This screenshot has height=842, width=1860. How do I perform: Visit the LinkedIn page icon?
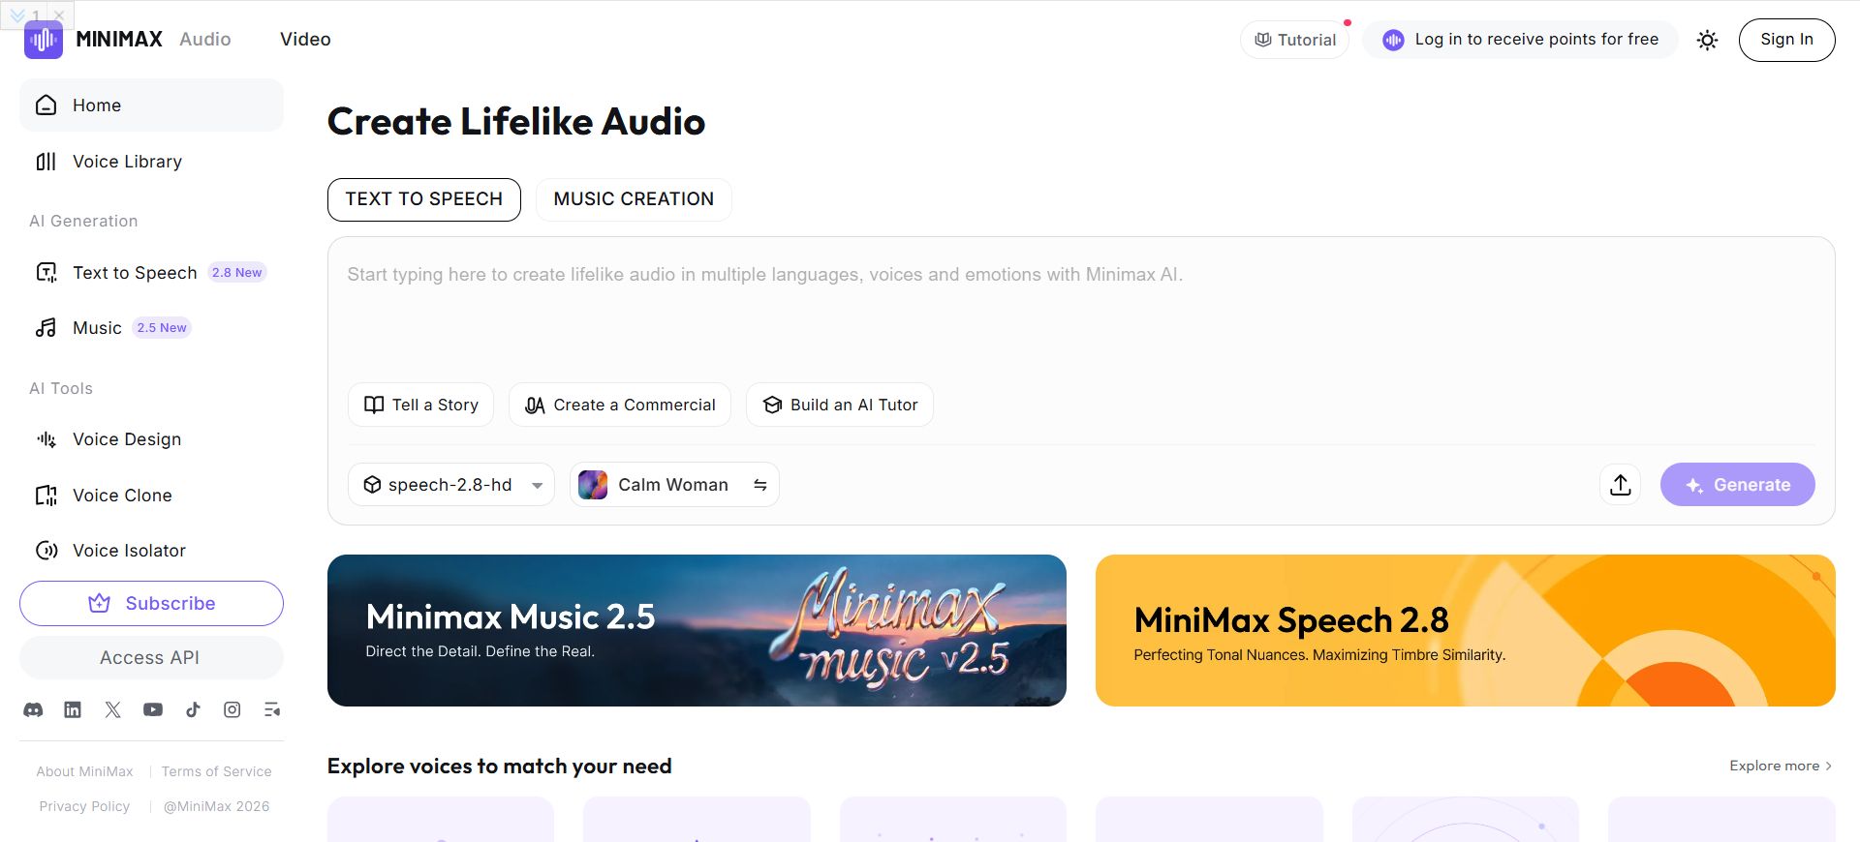(73, 710)
